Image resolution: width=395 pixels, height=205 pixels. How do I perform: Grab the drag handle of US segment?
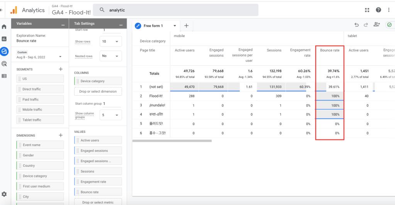(19, 79)
